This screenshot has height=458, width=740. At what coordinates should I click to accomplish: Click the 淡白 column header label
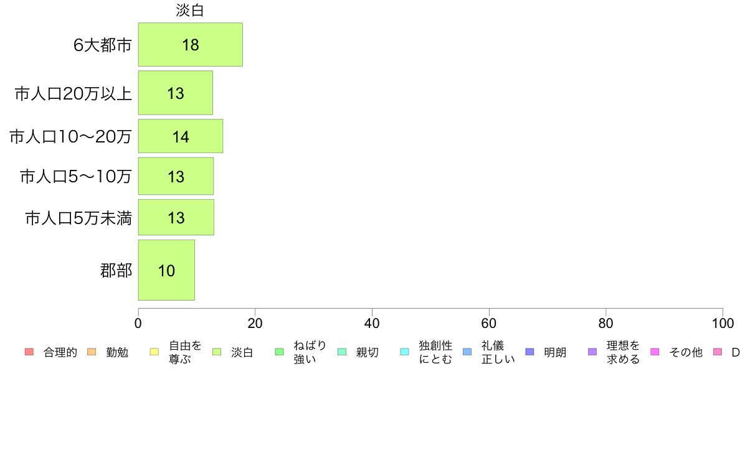click(190, 10)
